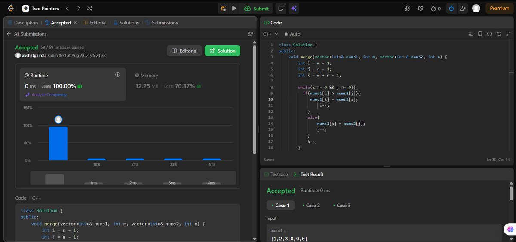Open the Editorial button in submission
516x242 pixels.
[x=184, y=51]
